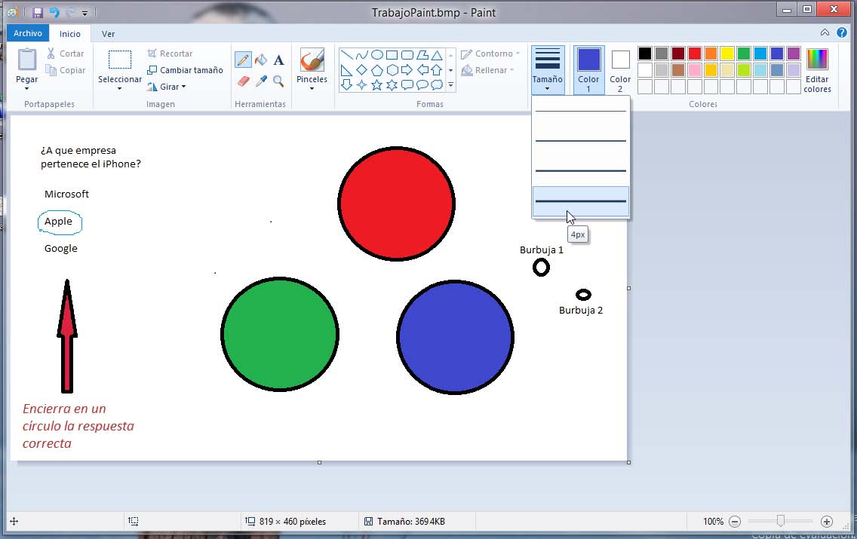Click the Cambiar tamaño button
The width and height of the screenshot is (857, 539).
(185, 70)
